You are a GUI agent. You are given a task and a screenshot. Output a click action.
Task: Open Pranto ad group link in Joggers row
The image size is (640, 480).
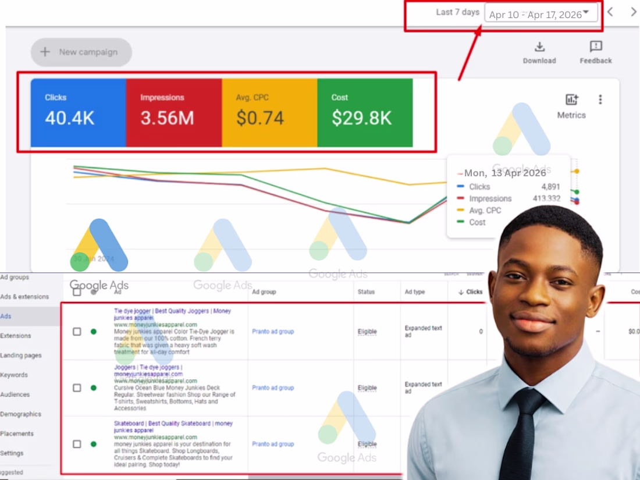pyautogui.click(x=273, y=387)
